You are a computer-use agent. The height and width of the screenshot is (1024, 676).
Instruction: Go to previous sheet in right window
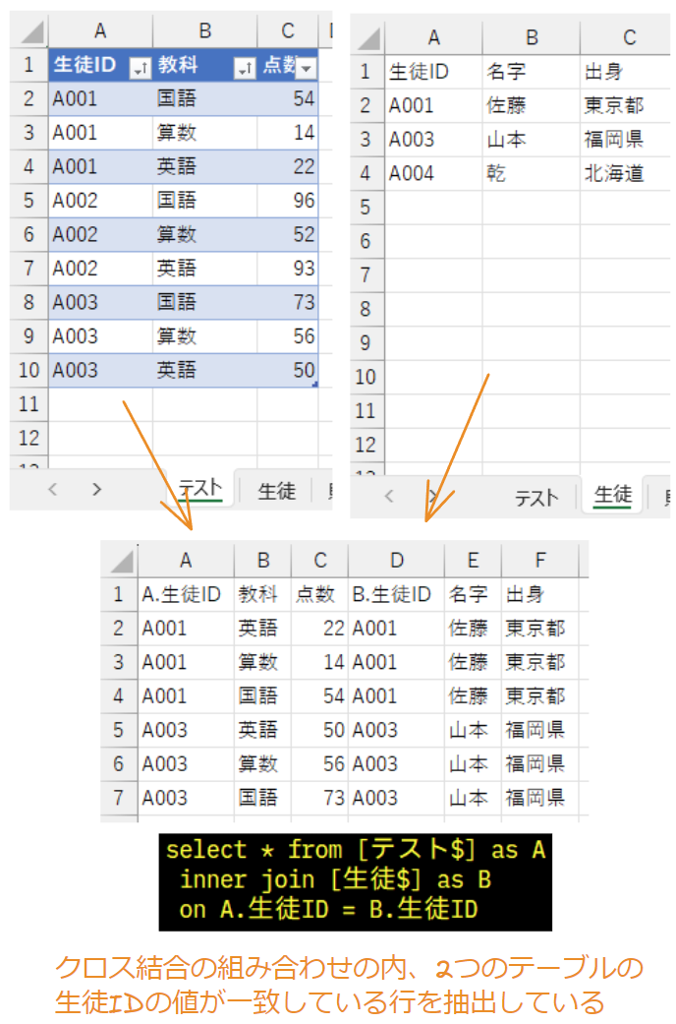coord(389,496)
